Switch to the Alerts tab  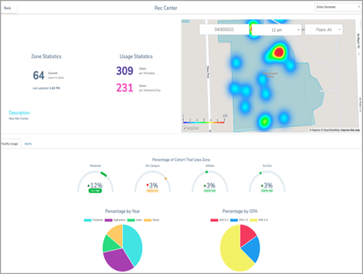pos(28,144)
